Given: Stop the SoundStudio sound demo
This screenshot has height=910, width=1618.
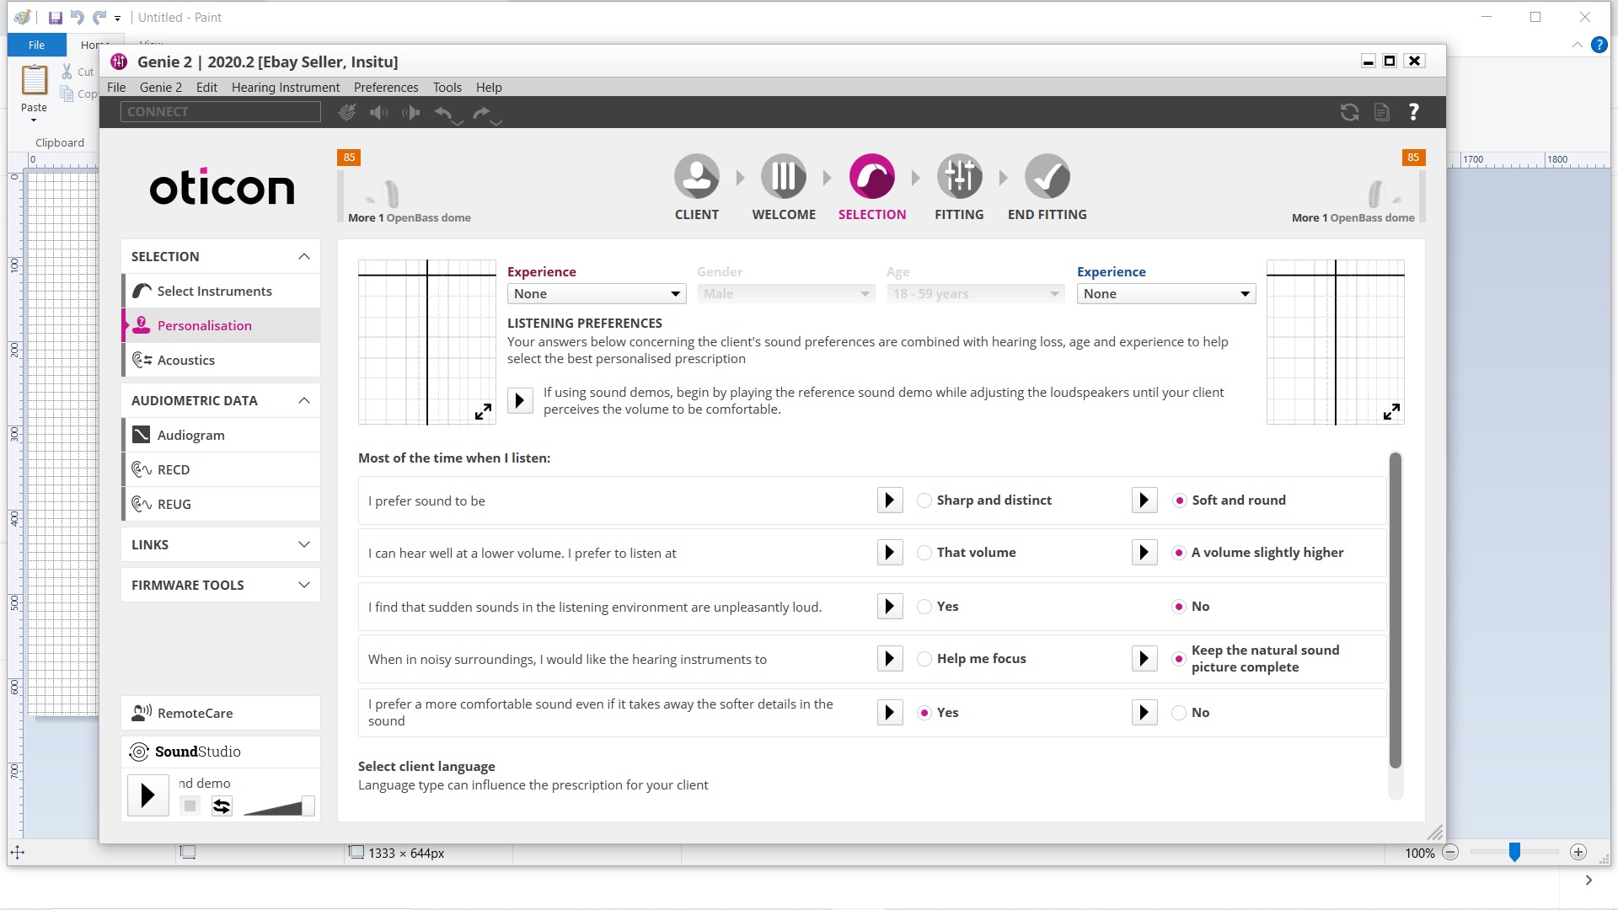Looking at the screenshot, I should (190, 806).
